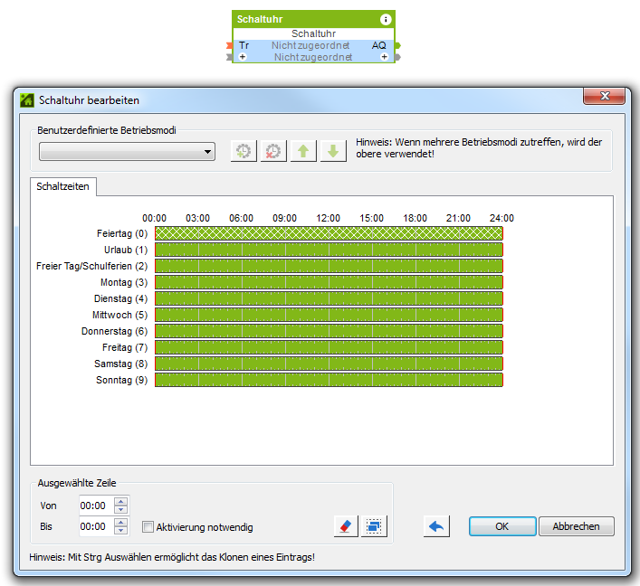Decrease the Von time value
Screen dimensions: 640x586
click(x=120, y=510)
